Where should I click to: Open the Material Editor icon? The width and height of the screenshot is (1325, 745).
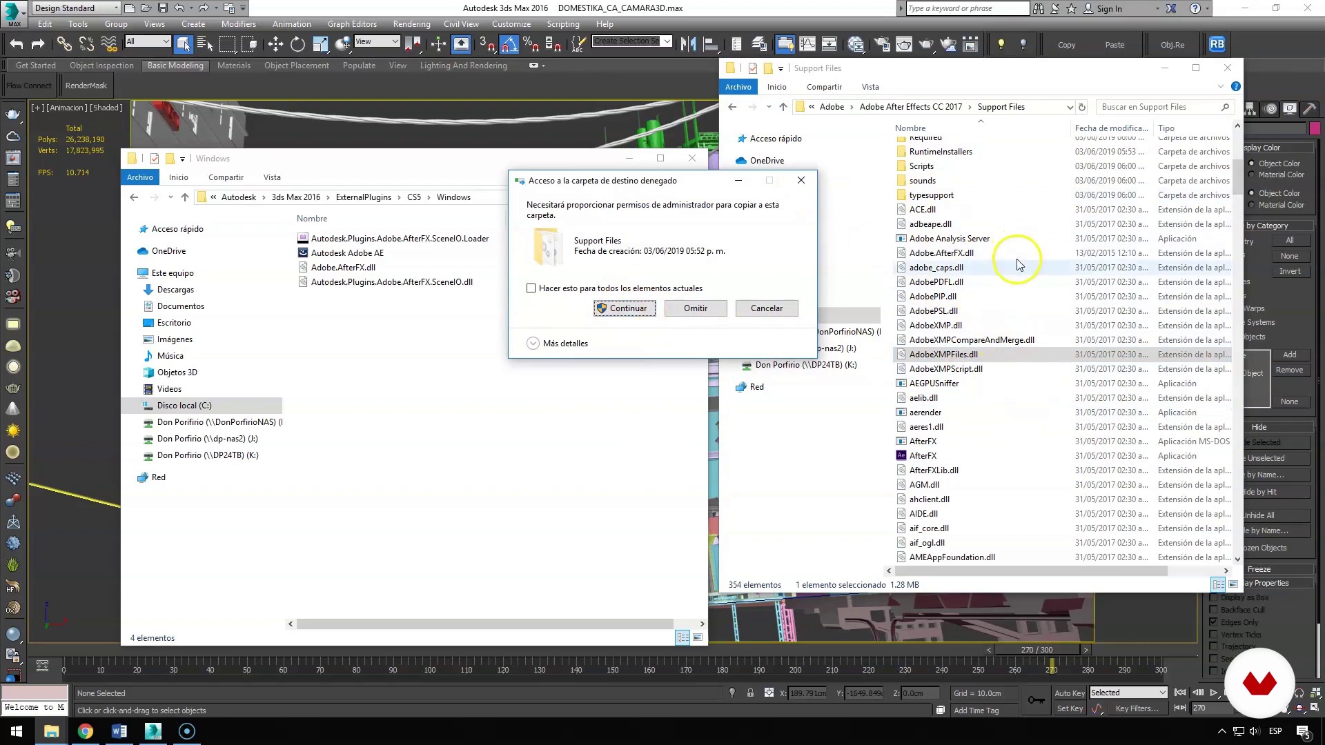pos(856,44)
